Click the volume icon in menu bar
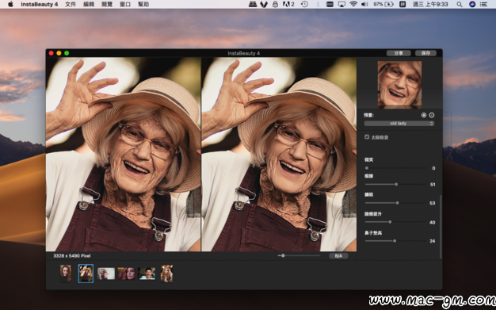 [364, 4]
